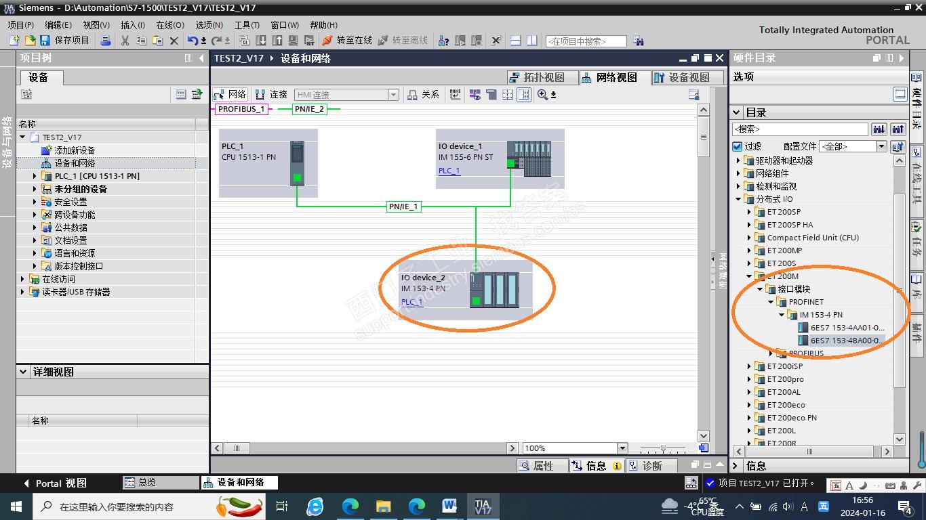This screenshot has width=926, height=520.
Task: Save the project with 保存项目
Action: [x=66, y=41]
